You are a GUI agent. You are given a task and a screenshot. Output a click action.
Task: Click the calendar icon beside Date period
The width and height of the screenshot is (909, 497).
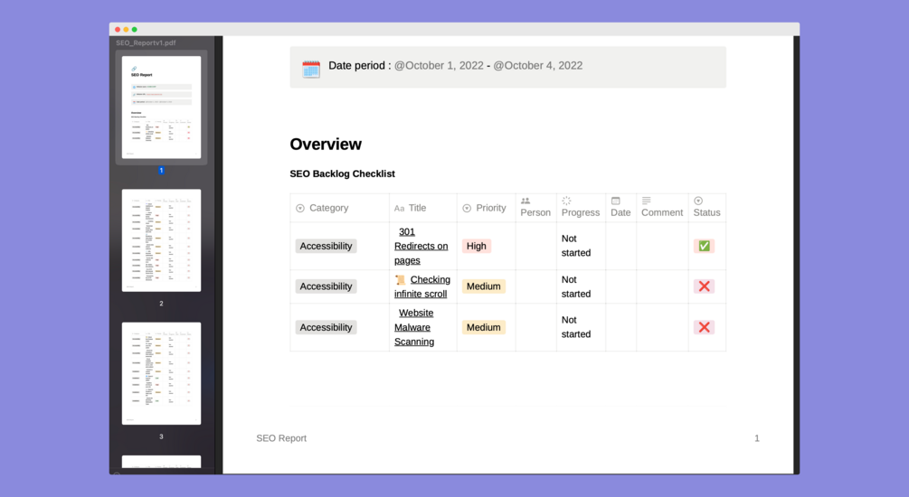click(311, 69)
